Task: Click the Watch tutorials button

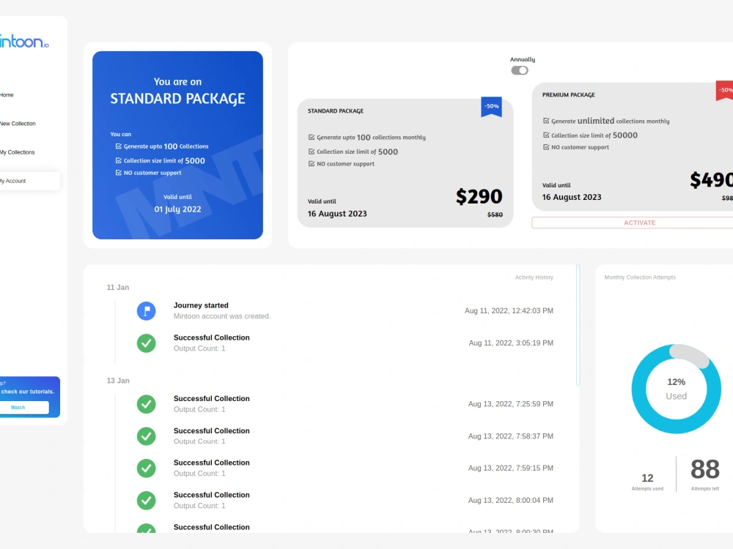Action: [x=26, y=408]
